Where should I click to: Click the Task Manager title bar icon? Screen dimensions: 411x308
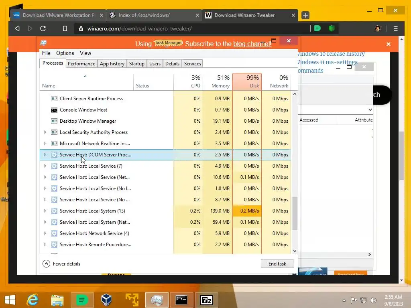click(43, 43)
